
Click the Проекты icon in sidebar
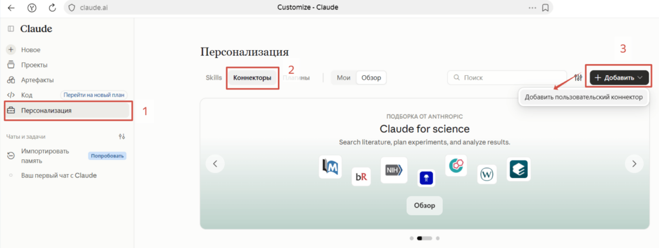click(x=12, y=65)
